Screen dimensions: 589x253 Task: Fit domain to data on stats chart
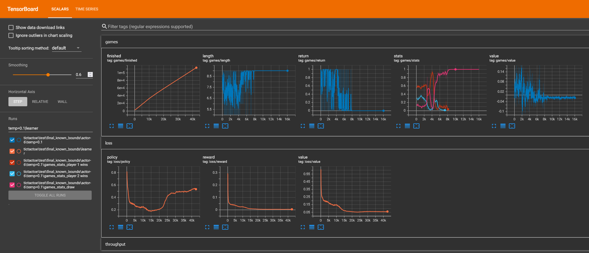pos(416,126)
